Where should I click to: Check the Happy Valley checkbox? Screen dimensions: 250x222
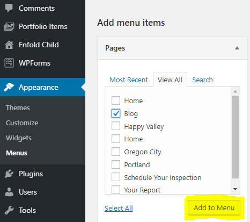116,126
